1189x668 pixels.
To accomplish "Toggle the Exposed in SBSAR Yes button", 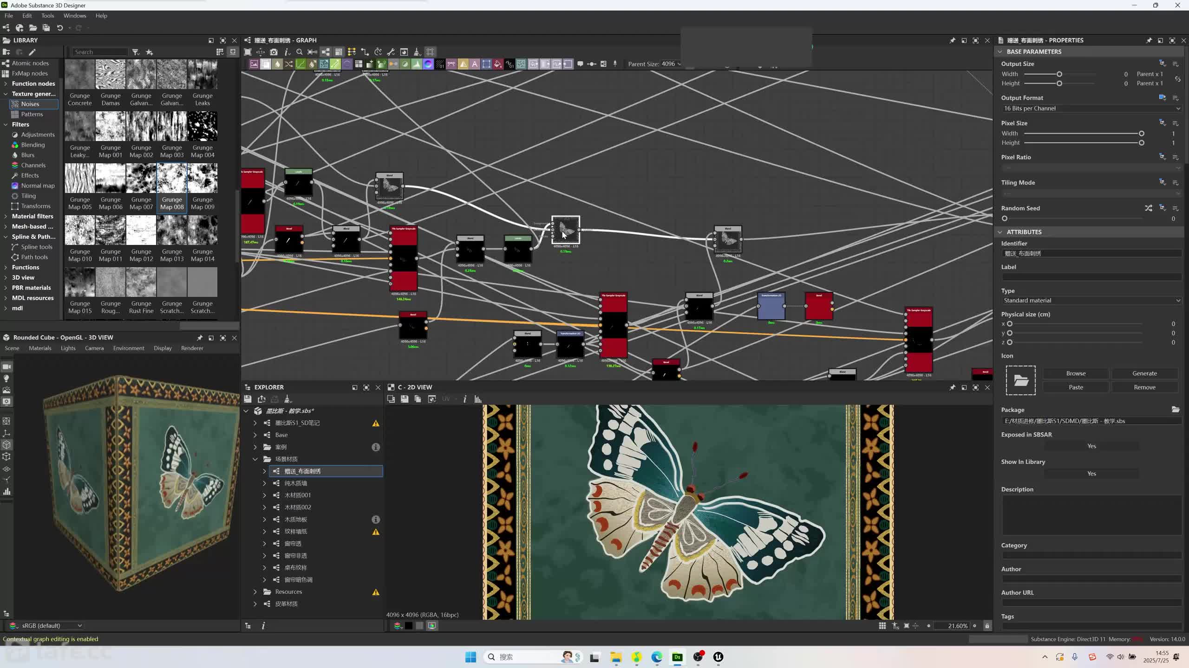I will coord(1091,446).
